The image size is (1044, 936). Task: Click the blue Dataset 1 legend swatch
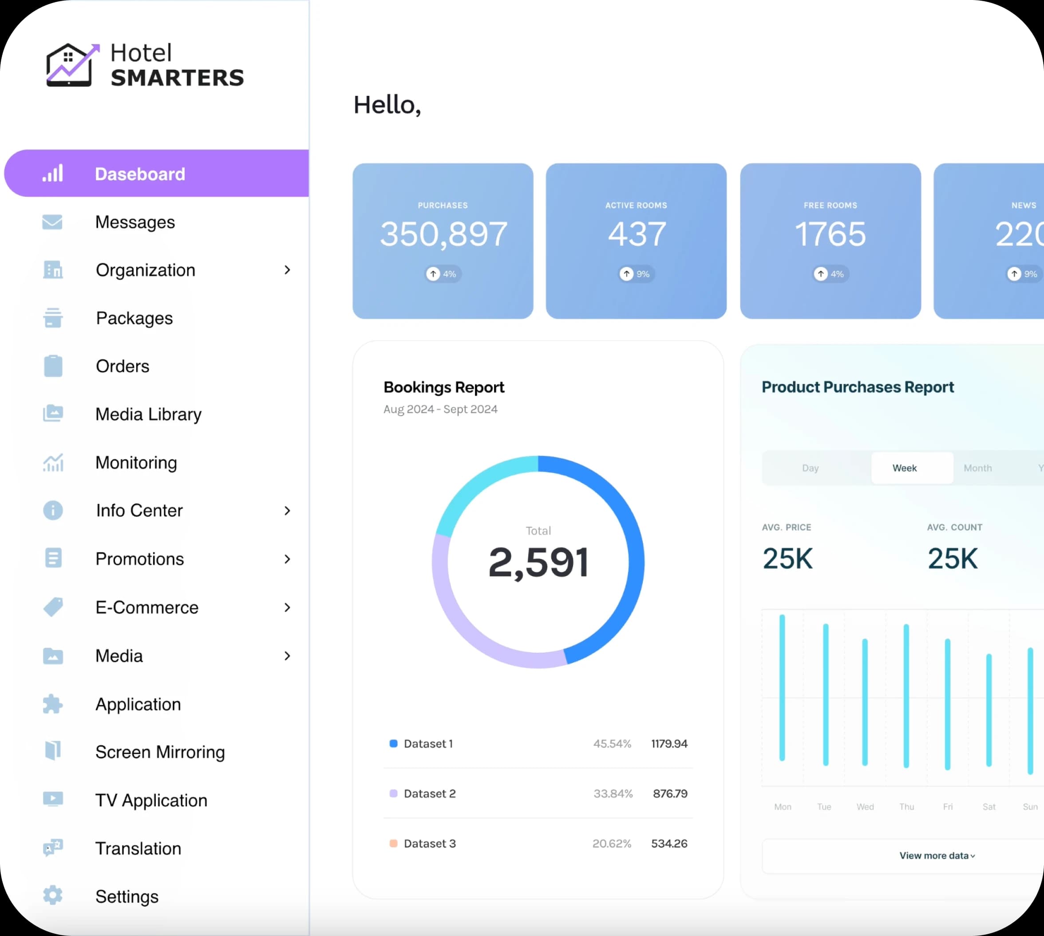coord(393,744)
